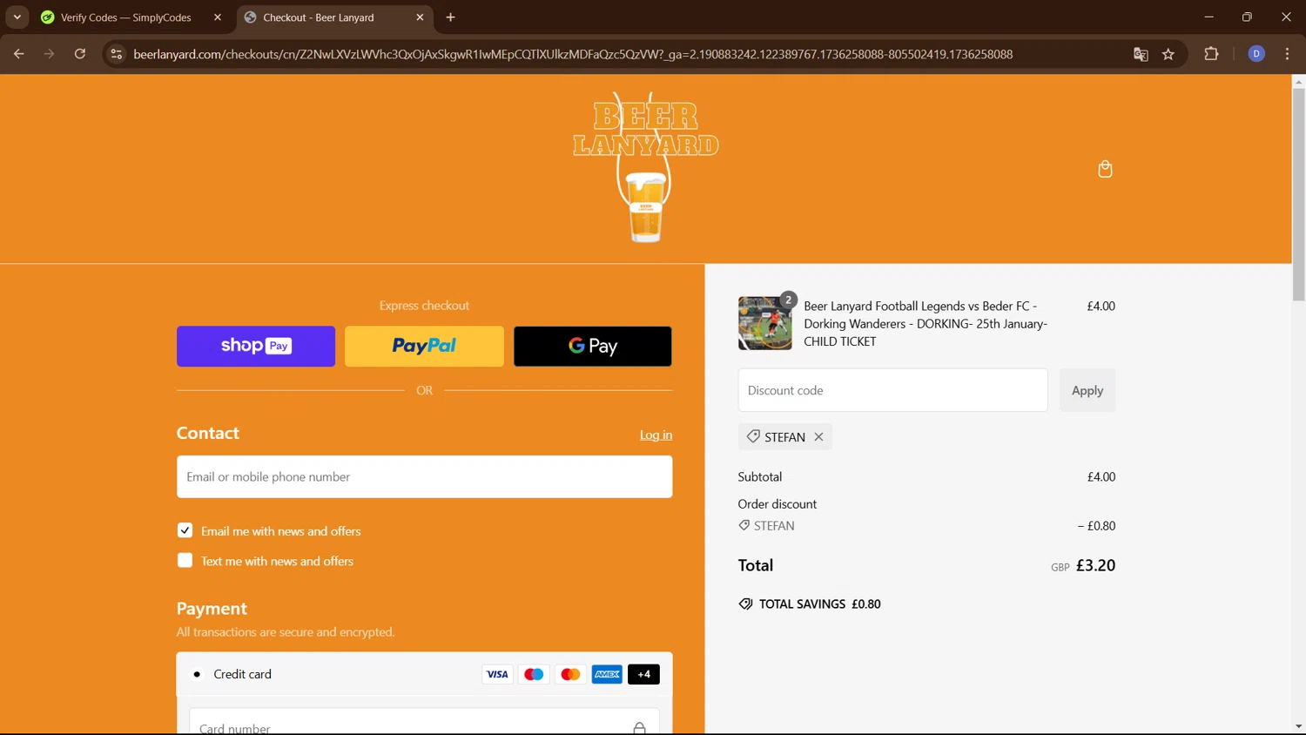Minimize the browser window
Image resolution: width=1306 pixels, height=735 pixels.
pos(1208,17)
